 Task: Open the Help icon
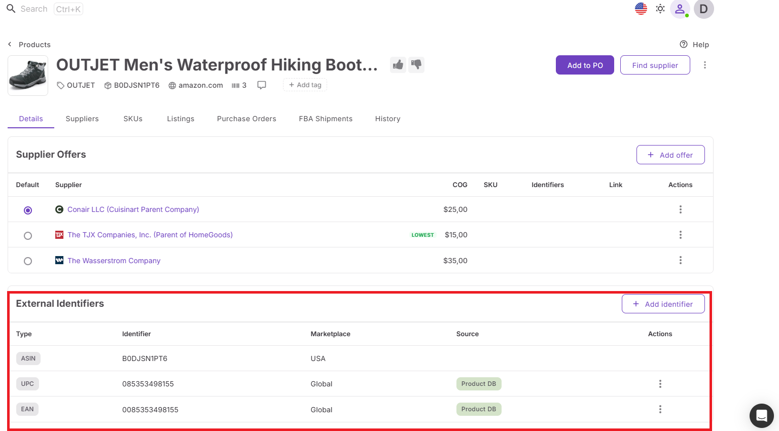[684, 44]
